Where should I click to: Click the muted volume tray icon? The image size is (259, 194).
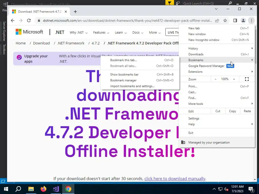click(x=226, y=189)
